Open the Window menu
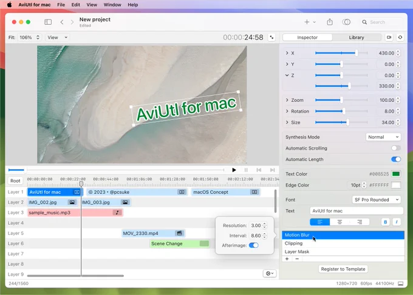 (112, 5)
